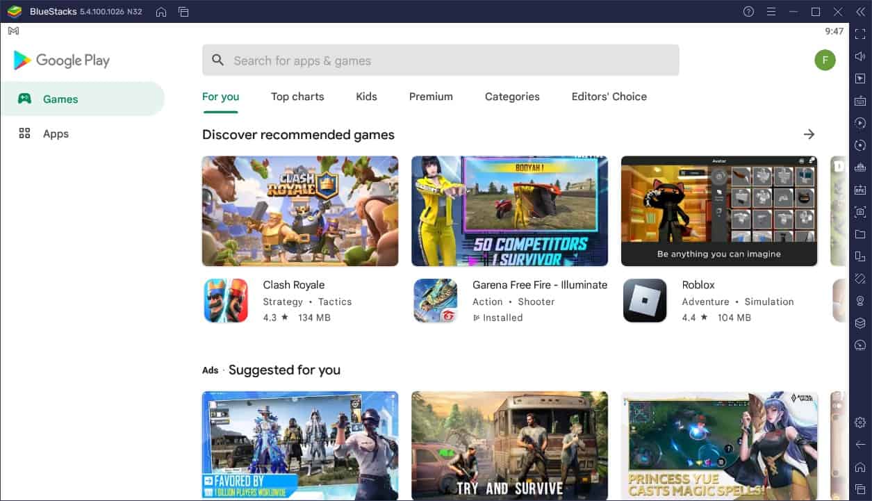
Task: Select the Categories tab
Action: pyautogui.click(x=512, y=97)
